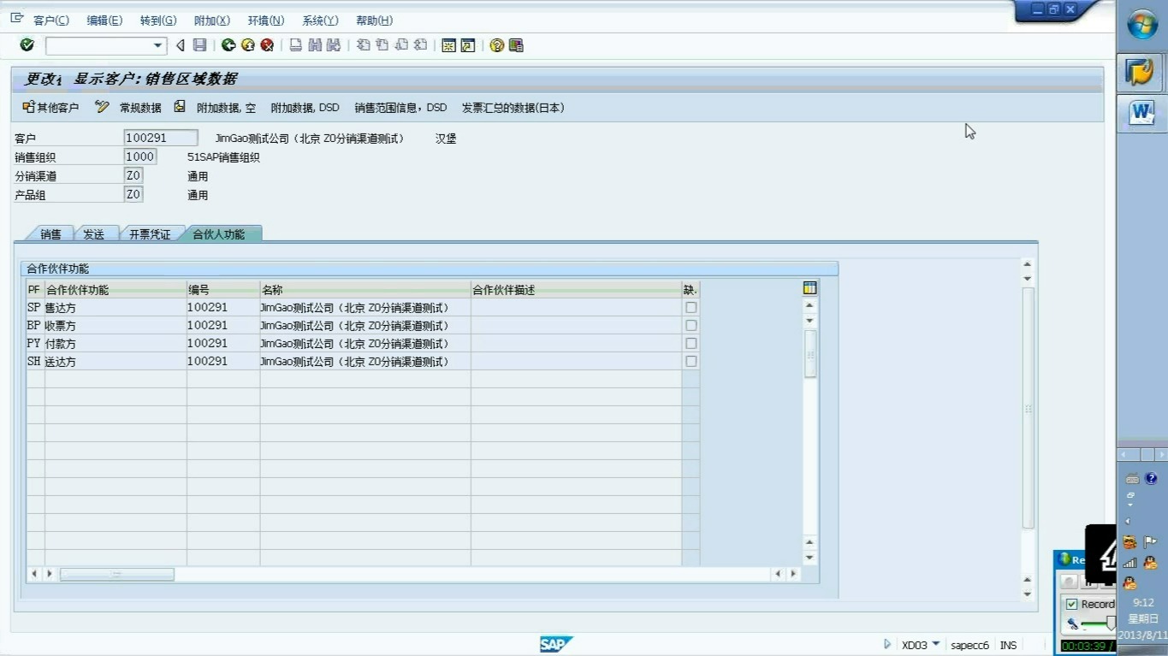Click the partner table vertical scrollbar thumb
Viewport: 1168px width, 656px height.
810,353
